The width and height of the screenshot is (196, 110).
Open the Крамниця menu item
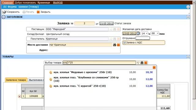coord(43,2)
